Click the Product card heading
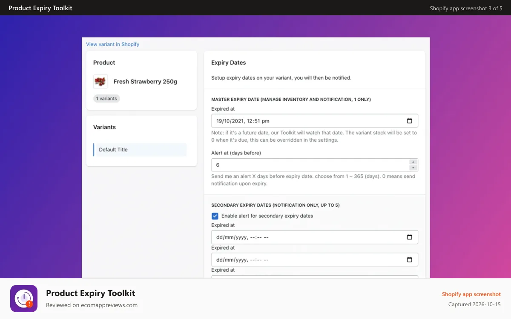511x319 pixels. point(104,63)
